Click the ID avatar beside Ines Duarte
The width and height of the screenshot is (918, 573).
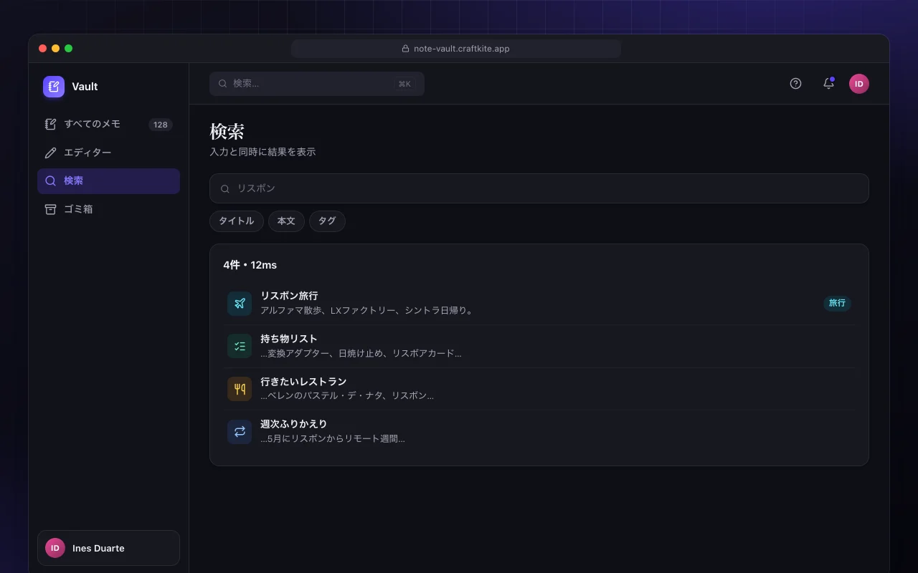(55, 548)
